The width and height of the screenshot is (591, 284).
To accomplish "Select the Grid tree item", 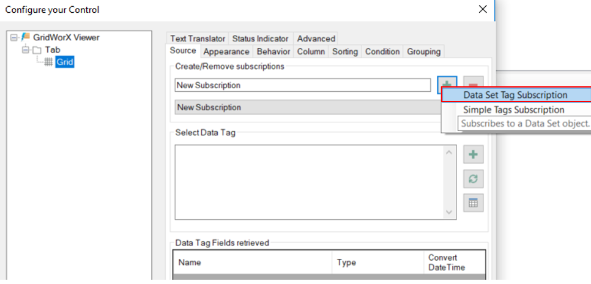I will pyautogui.click(x=65, y=62).
